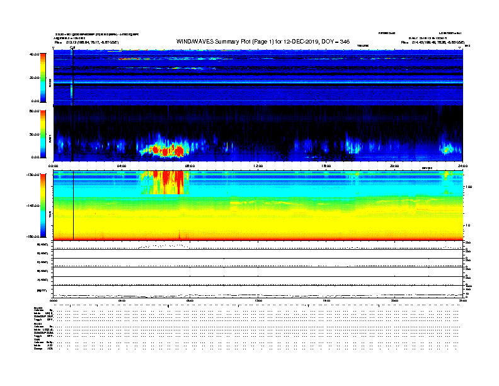The image size is (499, 386).
Task: Click the RAD1 heading in status table
Action: coord(38,324)
